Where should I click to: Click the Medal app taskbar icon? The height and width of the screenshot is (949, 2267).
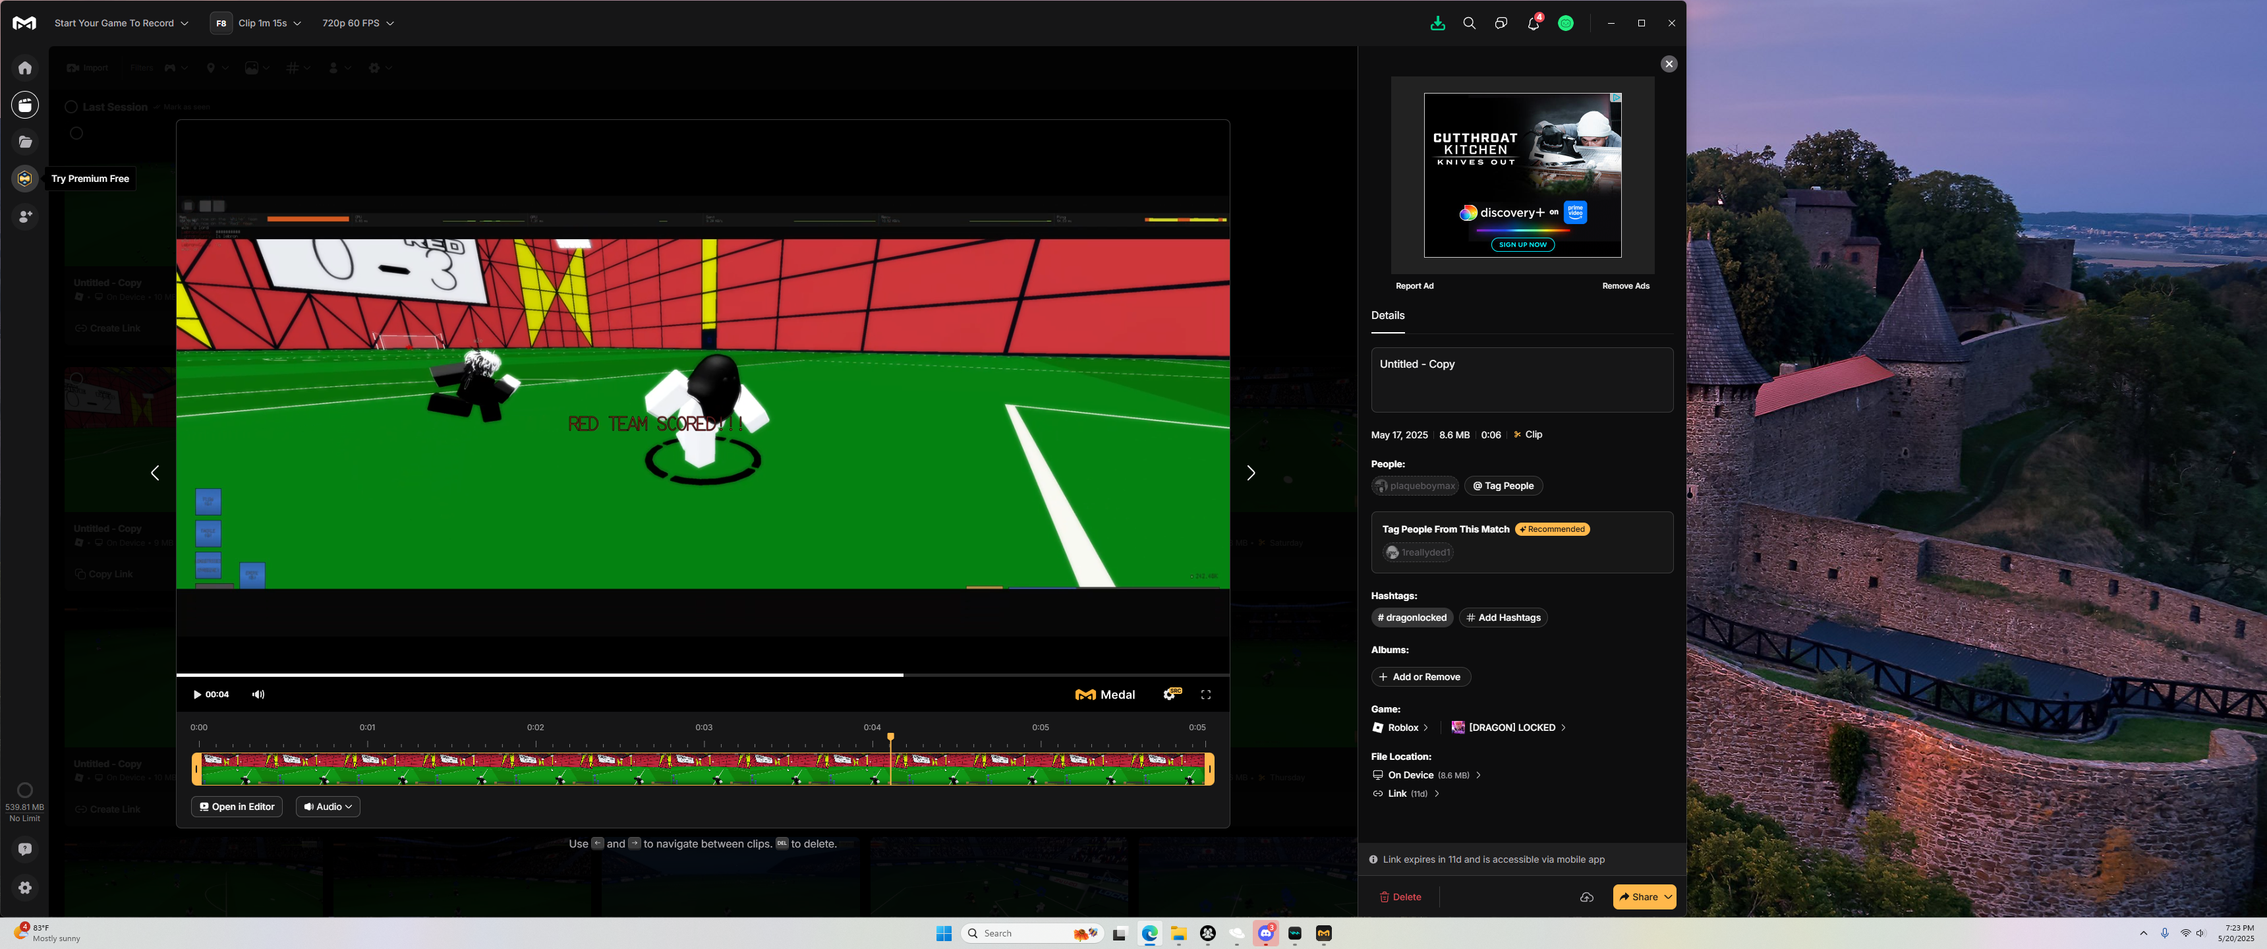(x=1323, y=933)
